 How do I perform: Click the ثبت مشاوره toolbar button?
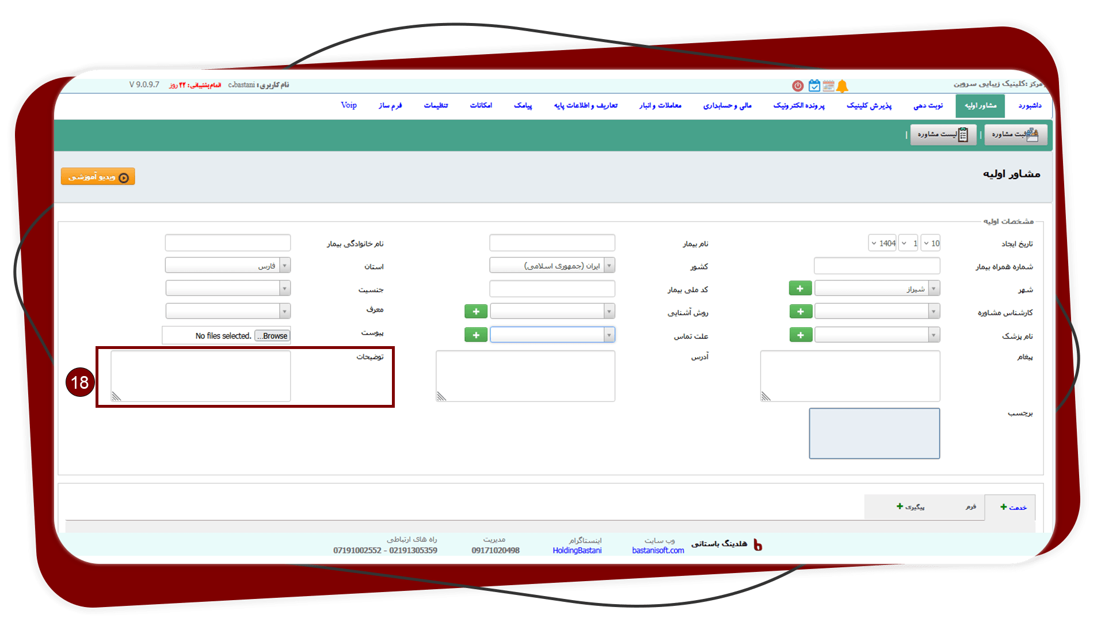coord(1015,134)
